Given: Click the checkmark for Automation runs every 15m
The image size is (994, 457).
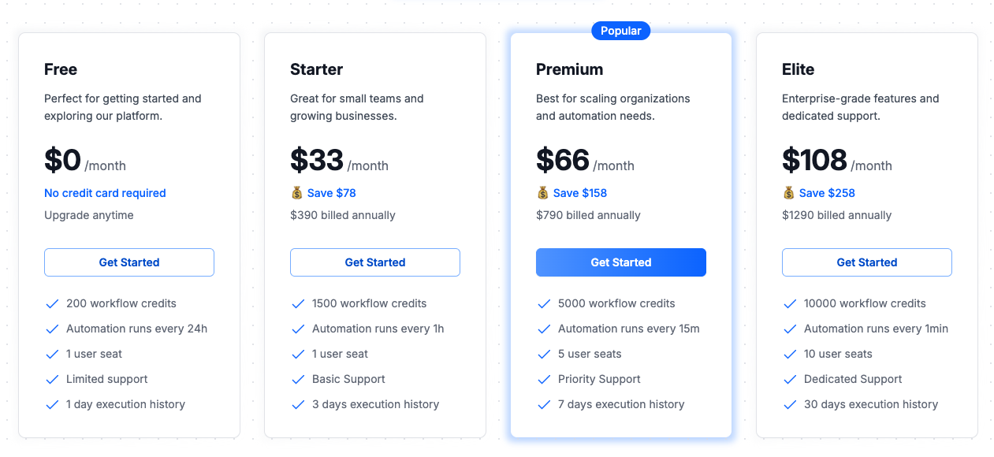Looking at the screenshot, I should click(x=545, y=329).
